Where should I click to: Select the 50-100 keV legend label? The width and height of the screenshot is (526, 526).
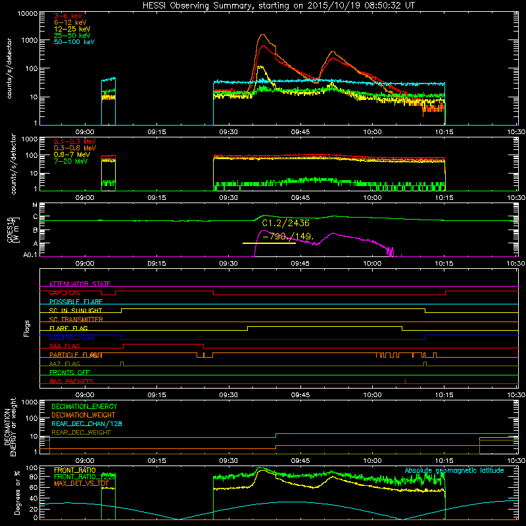click(74, 42)
